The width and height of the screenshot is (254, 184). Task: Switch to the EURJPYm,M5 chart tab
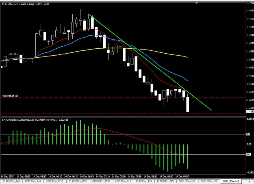point(144,182)
